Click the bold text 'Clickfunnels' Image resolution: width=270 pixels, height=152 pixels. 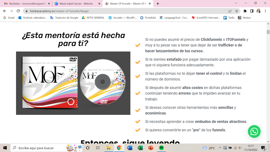(211, 39)
